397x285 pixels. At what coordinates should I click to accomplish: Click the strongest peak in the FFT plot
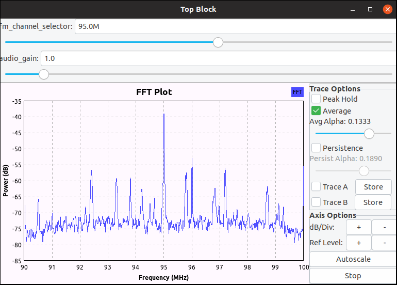click(x=164, y=115)
